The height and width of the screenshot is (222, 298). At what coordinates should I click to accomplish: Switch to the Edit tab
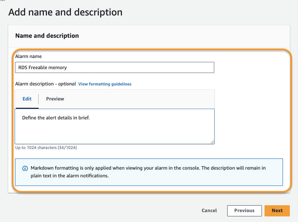[x=27, y=99]
